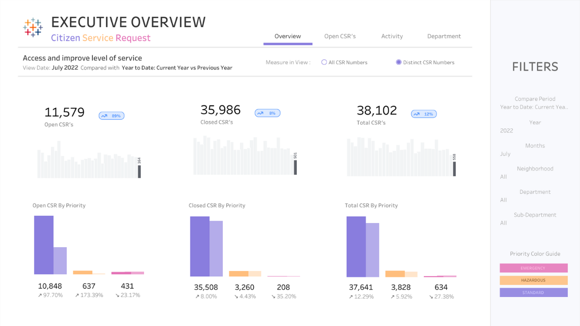This screenshot has height=326, width=580.
Task: Open the Year filter showing 2022
Action: tap(534, 131)
